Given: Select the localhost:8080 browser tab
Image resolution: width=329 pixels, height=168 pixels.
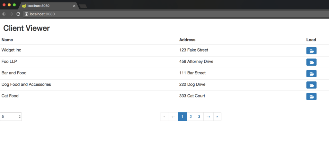Looking at the screenshot, I should coord(49,6).
